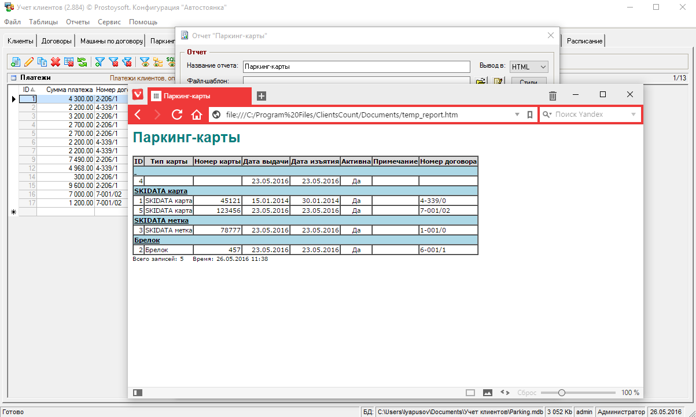Open the closed tabs trash icon
Viewport: 696px width, 417px height.
click(x=553, y=95)
